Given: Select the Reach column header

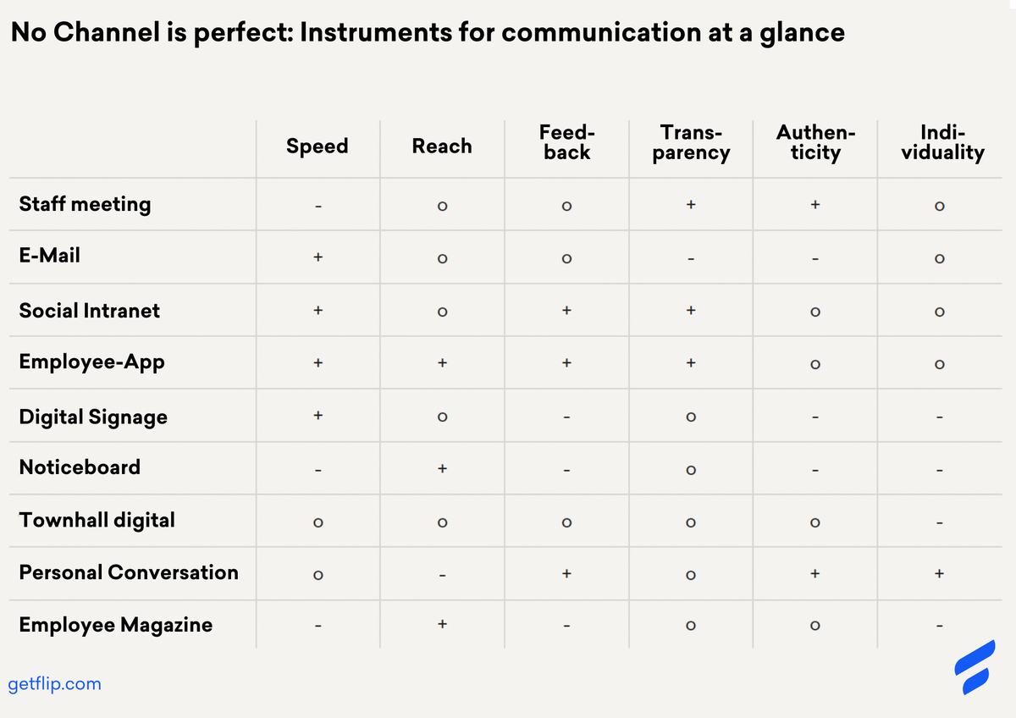Looking at the screenshot, I should (442, 146).
